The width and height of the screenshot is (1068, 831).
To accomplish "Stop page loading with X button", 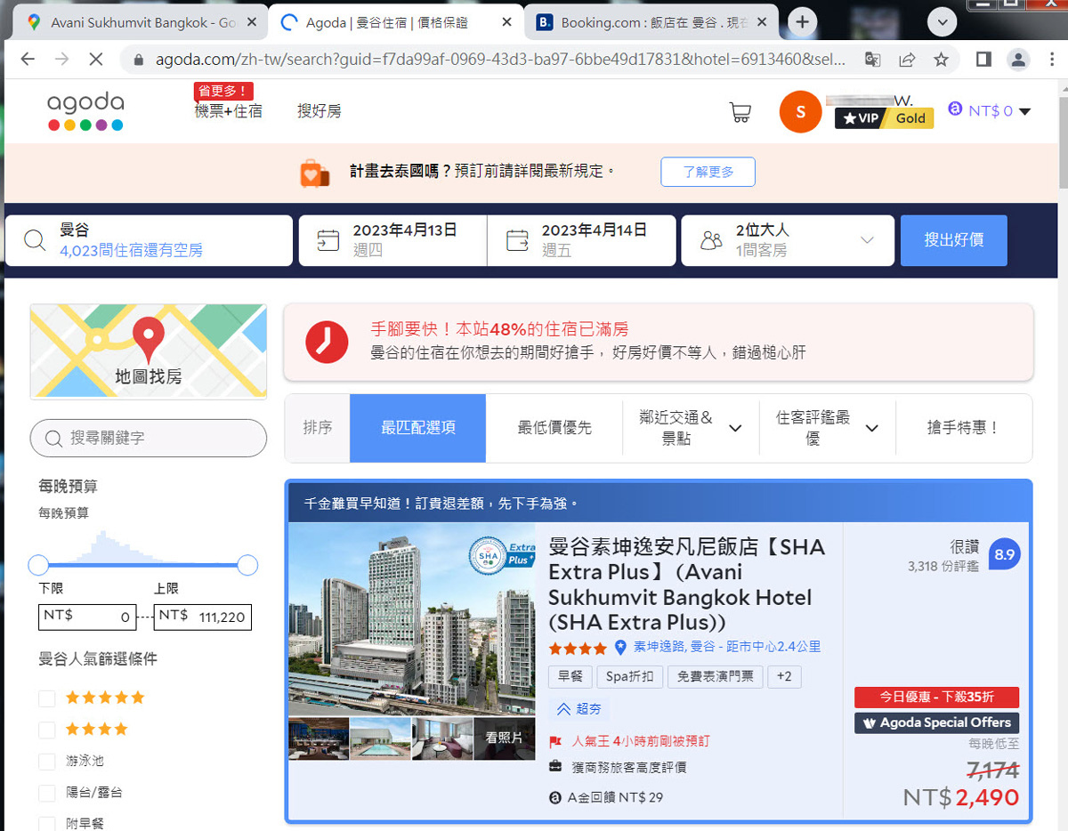I will click(96, 60).
